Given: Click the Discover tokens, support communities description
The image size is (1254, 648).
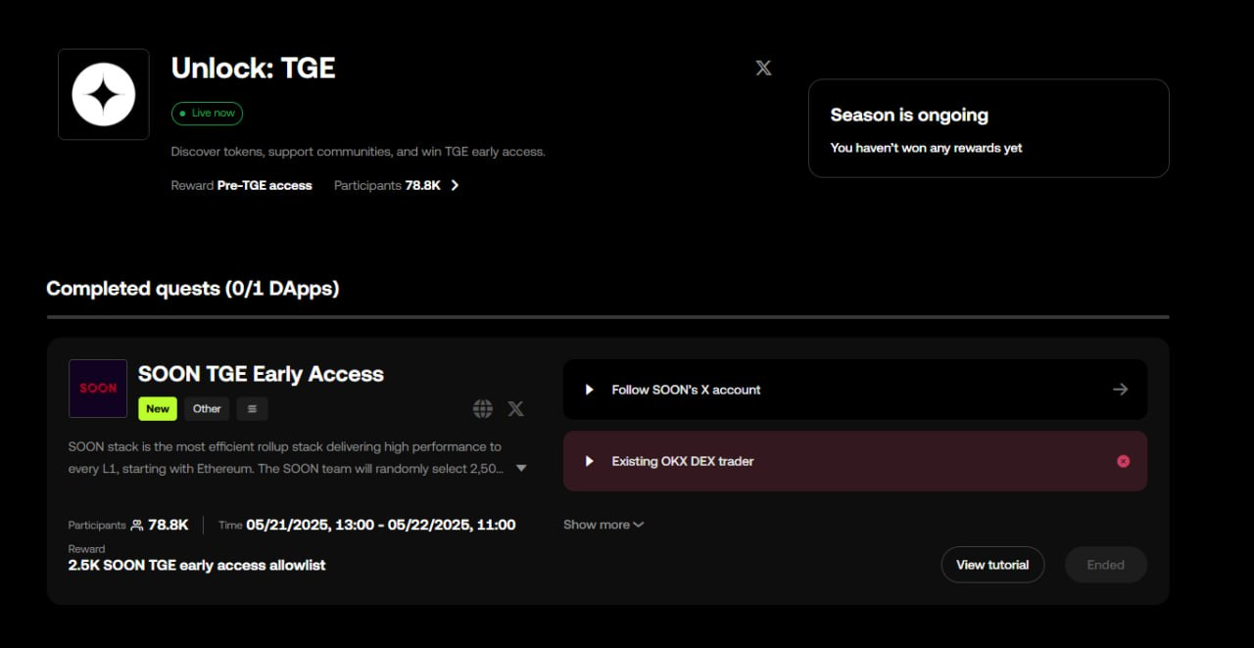Looking at the screenshot, I should tap(358, 152).
